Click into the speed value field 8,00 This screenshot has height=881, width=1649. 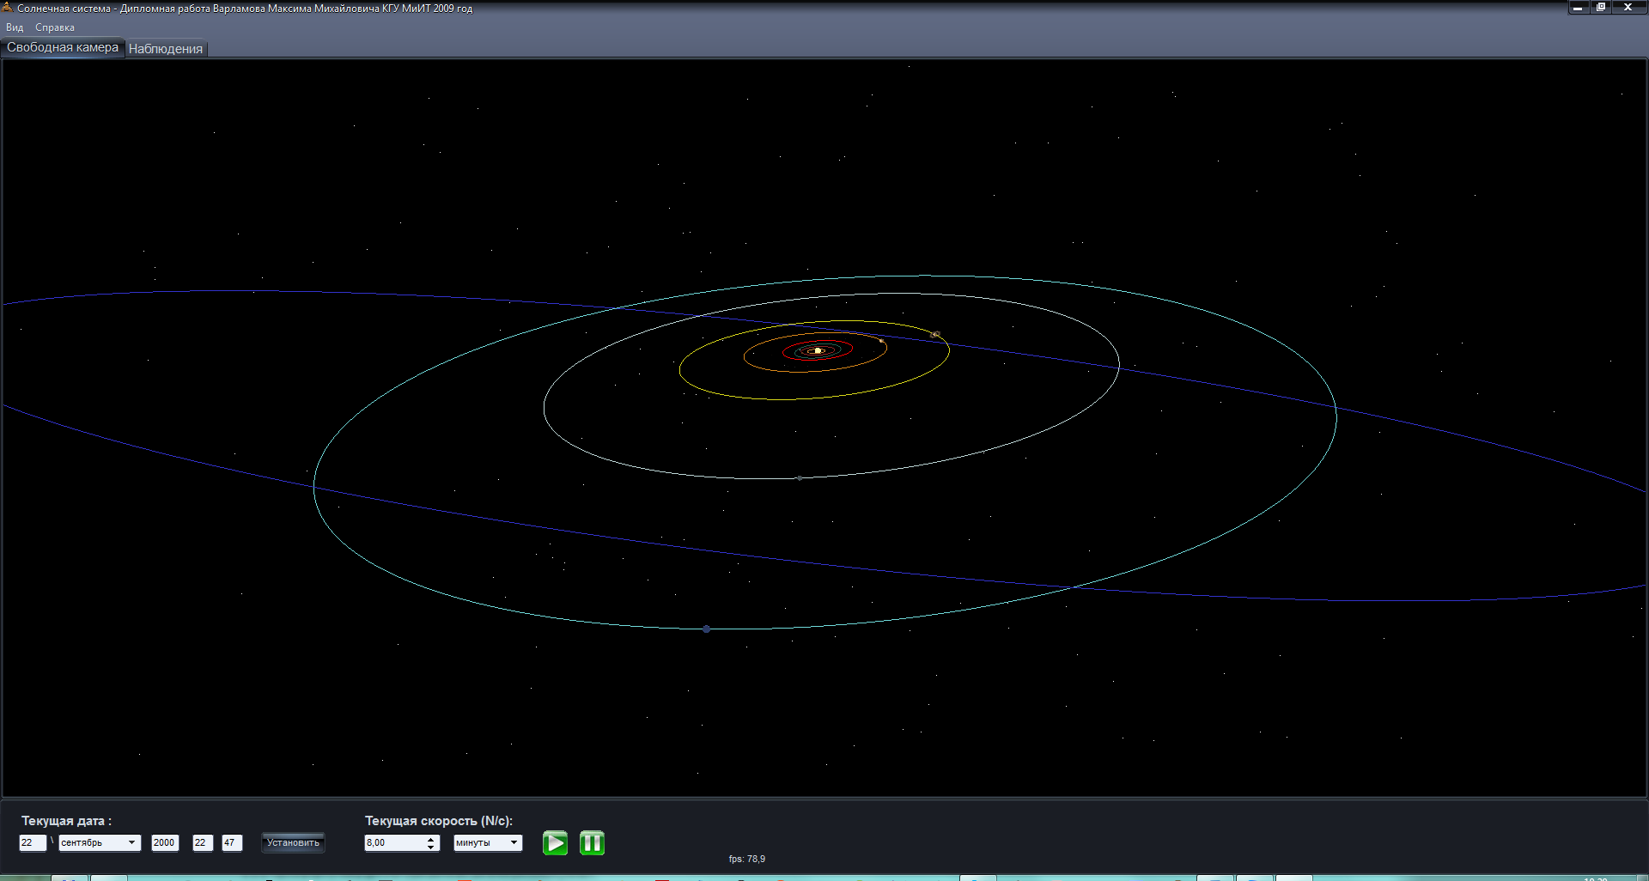pos(395,842)
